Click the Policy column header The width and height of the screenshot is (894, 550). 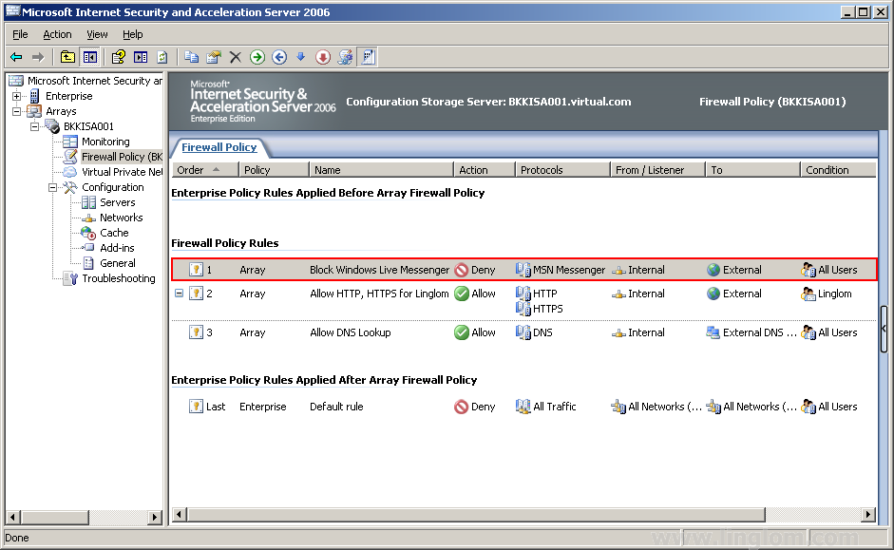pyautogui.click(x=274, y=170)
